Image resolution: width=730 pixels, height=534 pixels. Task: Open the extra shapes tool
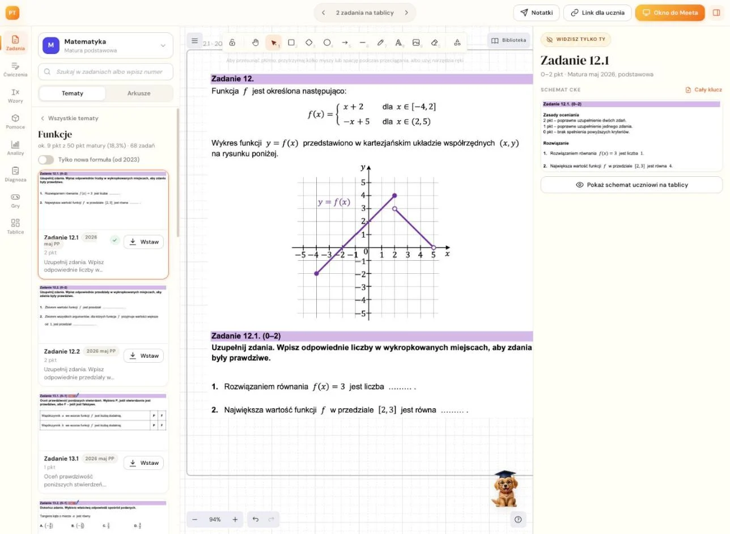[457, 43]
